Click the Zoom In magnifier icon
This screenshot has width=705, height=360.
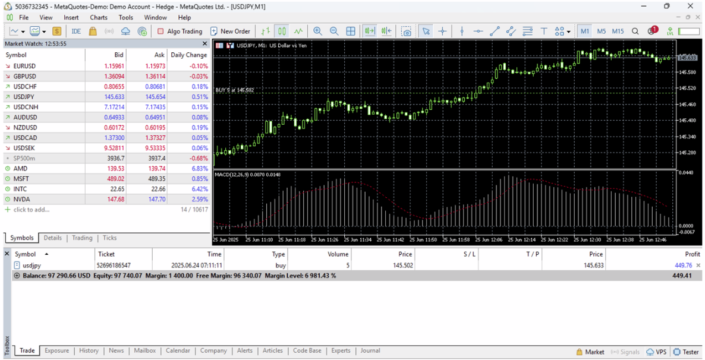(317, 31)
